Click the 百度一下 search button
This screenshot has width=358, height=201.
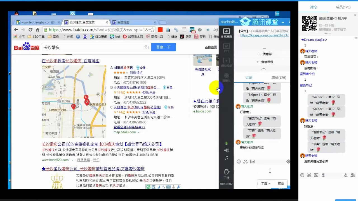tap(163, 47)
